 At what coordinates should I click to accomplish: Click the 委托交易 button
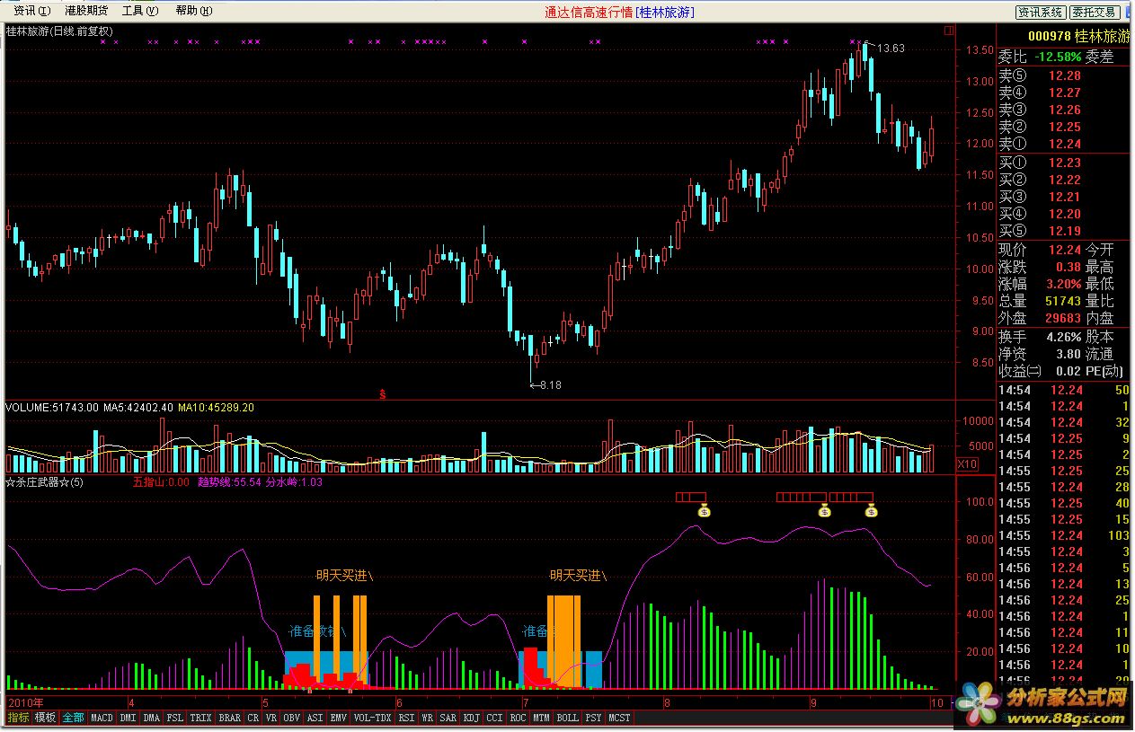click(x=1095, y=12)
